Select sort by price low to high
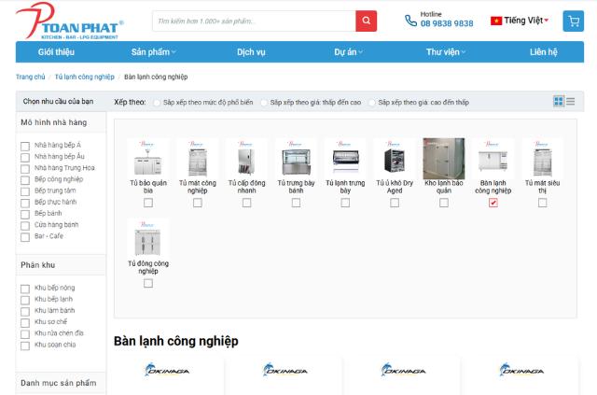Viewport: 597px width, 395px height. click(x=264, y=103)
